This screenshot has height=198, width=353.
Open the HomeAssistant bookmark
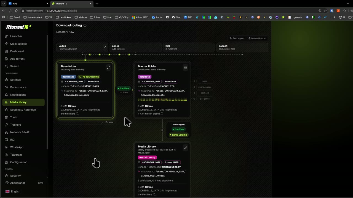coord(33,17)
